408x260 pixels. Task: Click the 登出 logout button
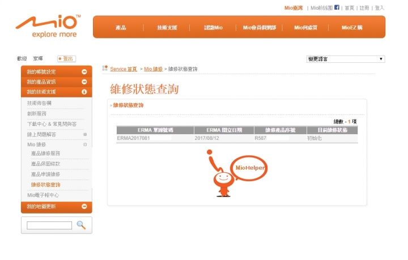click(x=67, y=58)
